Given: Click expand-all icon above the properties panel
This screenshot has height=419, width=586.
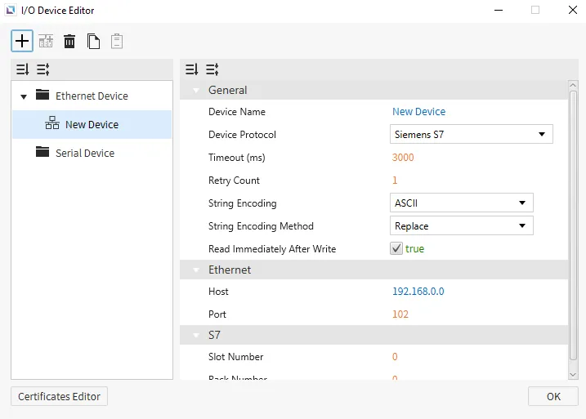Looking at the screenshot, I should [212, 69].
